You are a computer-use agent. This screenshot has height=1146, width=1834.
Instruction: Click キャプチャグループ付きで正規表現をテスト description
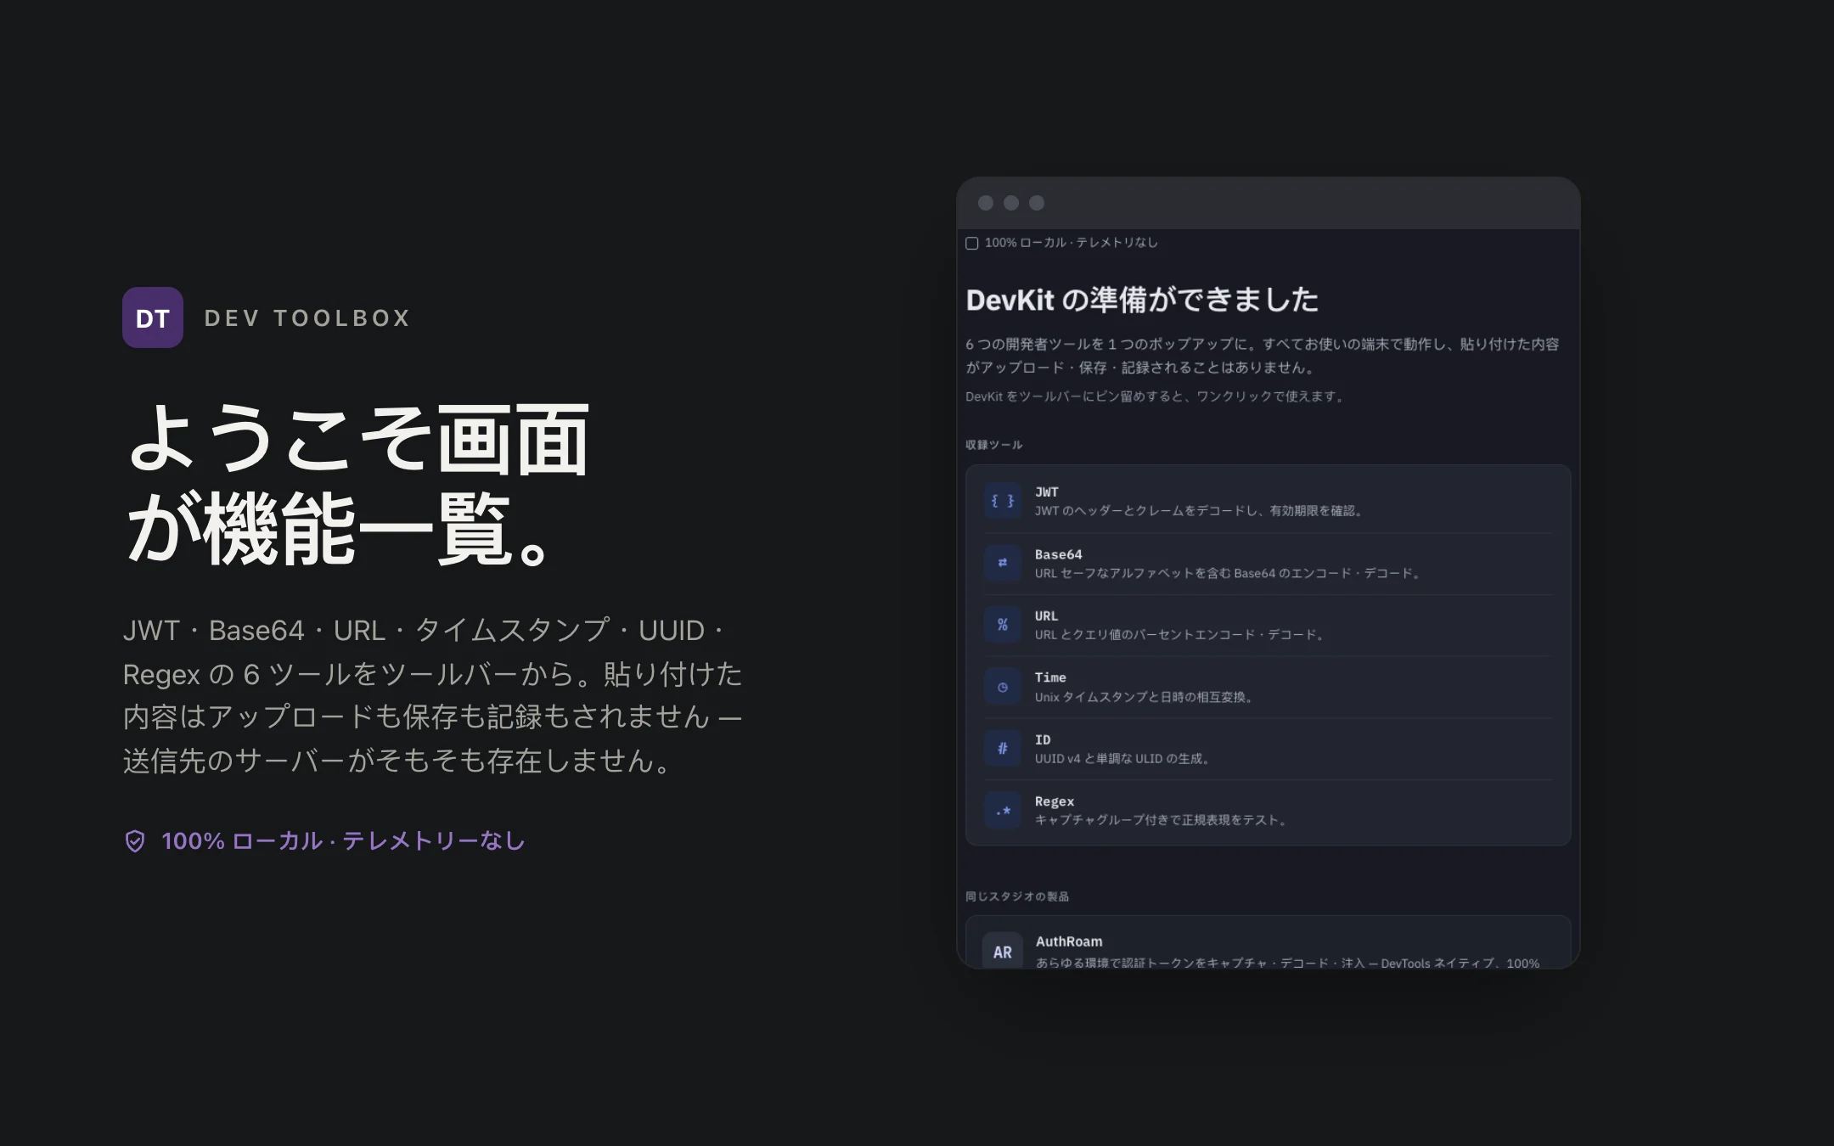(x=1161, y=820)
